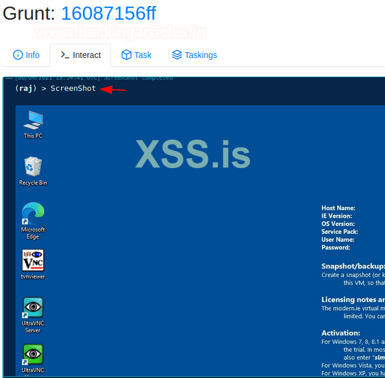Click the Host Name: label
Screen dimensions: 385x378
338,208
